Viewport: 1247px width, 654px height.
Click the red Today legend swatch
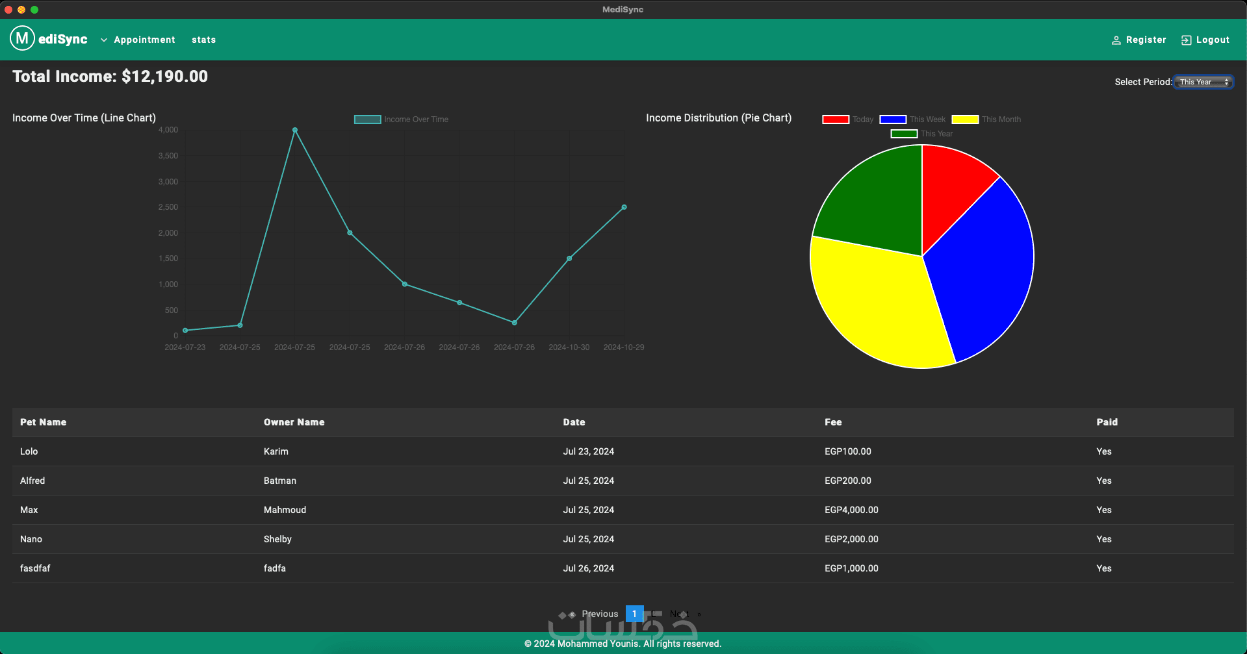click(x=835, y=119)
